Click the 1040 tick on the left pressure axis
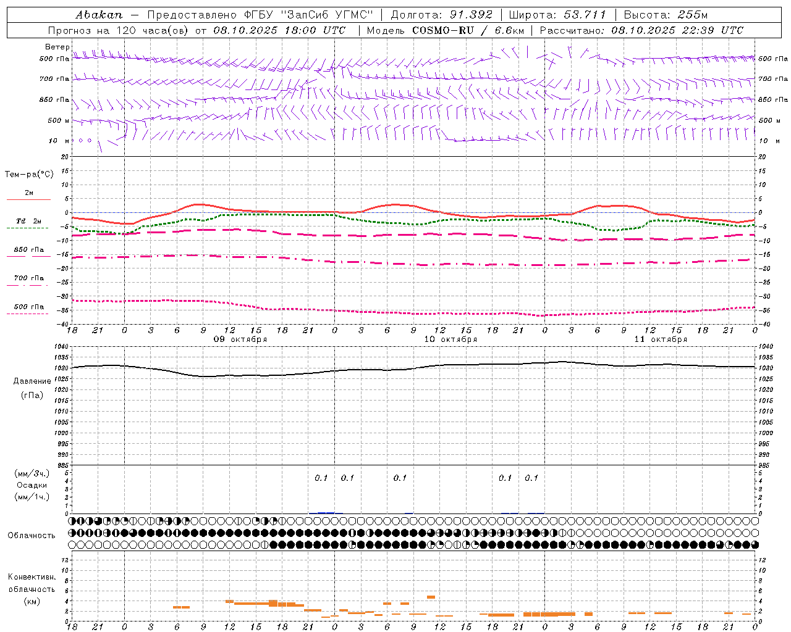The image size is (791, 632). pyautogui.click(x=62, y=347)
